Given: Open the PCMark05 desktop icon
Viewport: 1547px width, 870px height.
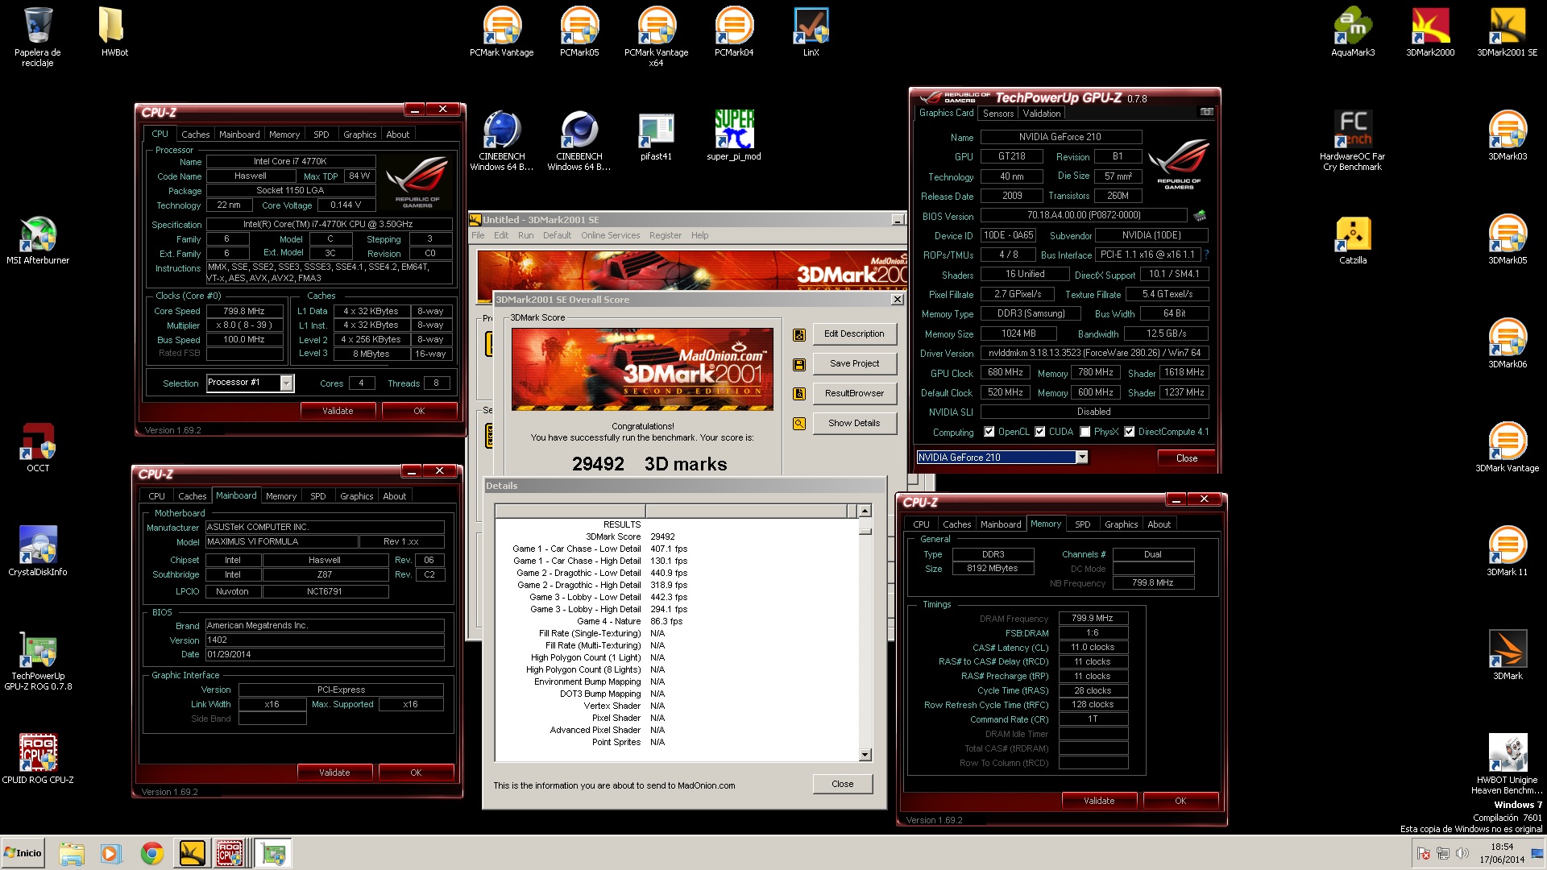Looking at the screenshot, I should 579,32.
